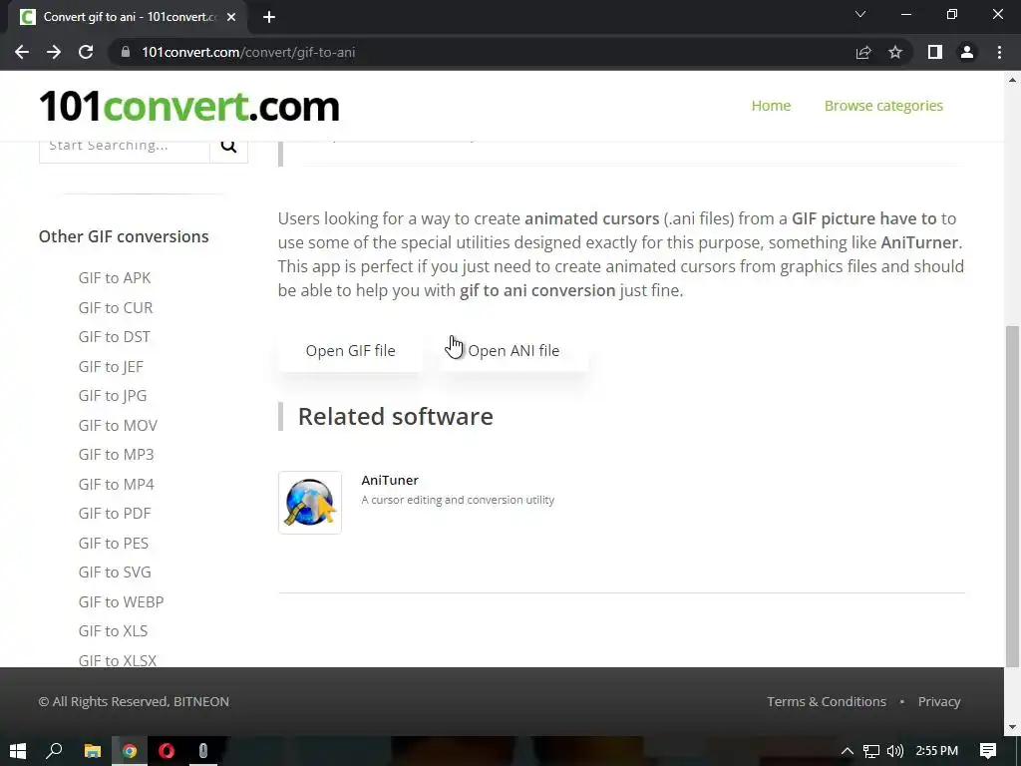Open the GIF to SVG conversion link

pyautogui.click(x=115, y=572)
